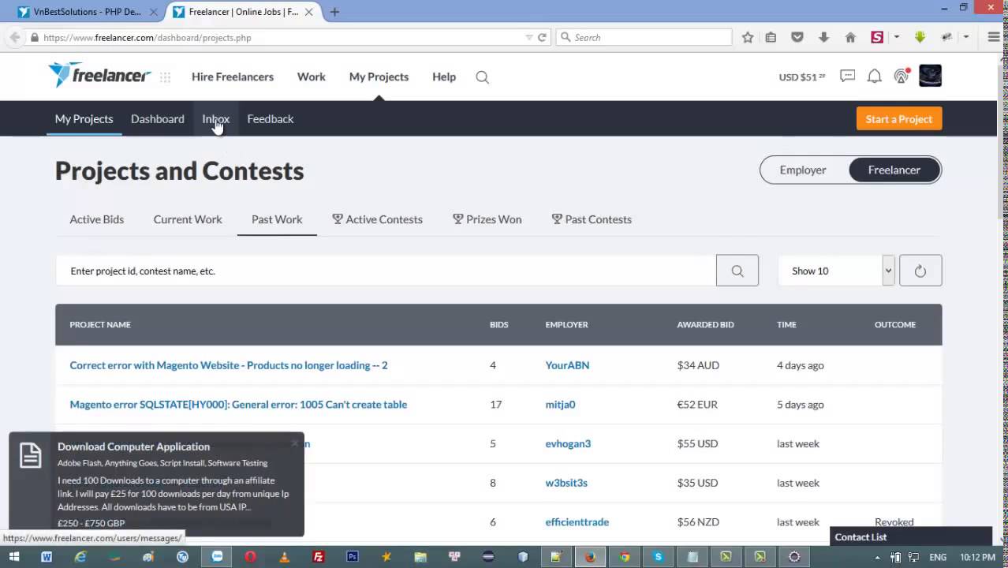
Task: Open VLC from the taskbar
Action: 285,556
